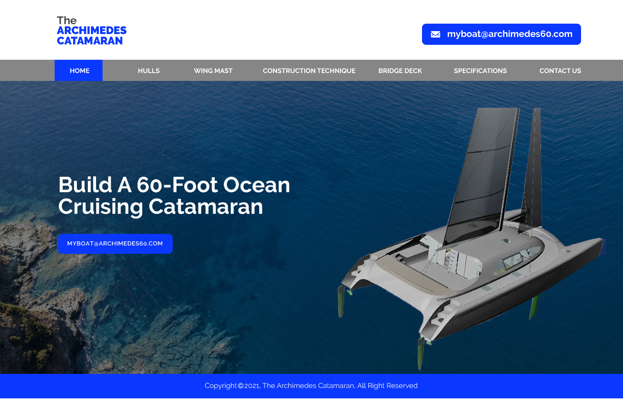Go to the HOME tab
This screenshot has height=405, width=623.
78,71
